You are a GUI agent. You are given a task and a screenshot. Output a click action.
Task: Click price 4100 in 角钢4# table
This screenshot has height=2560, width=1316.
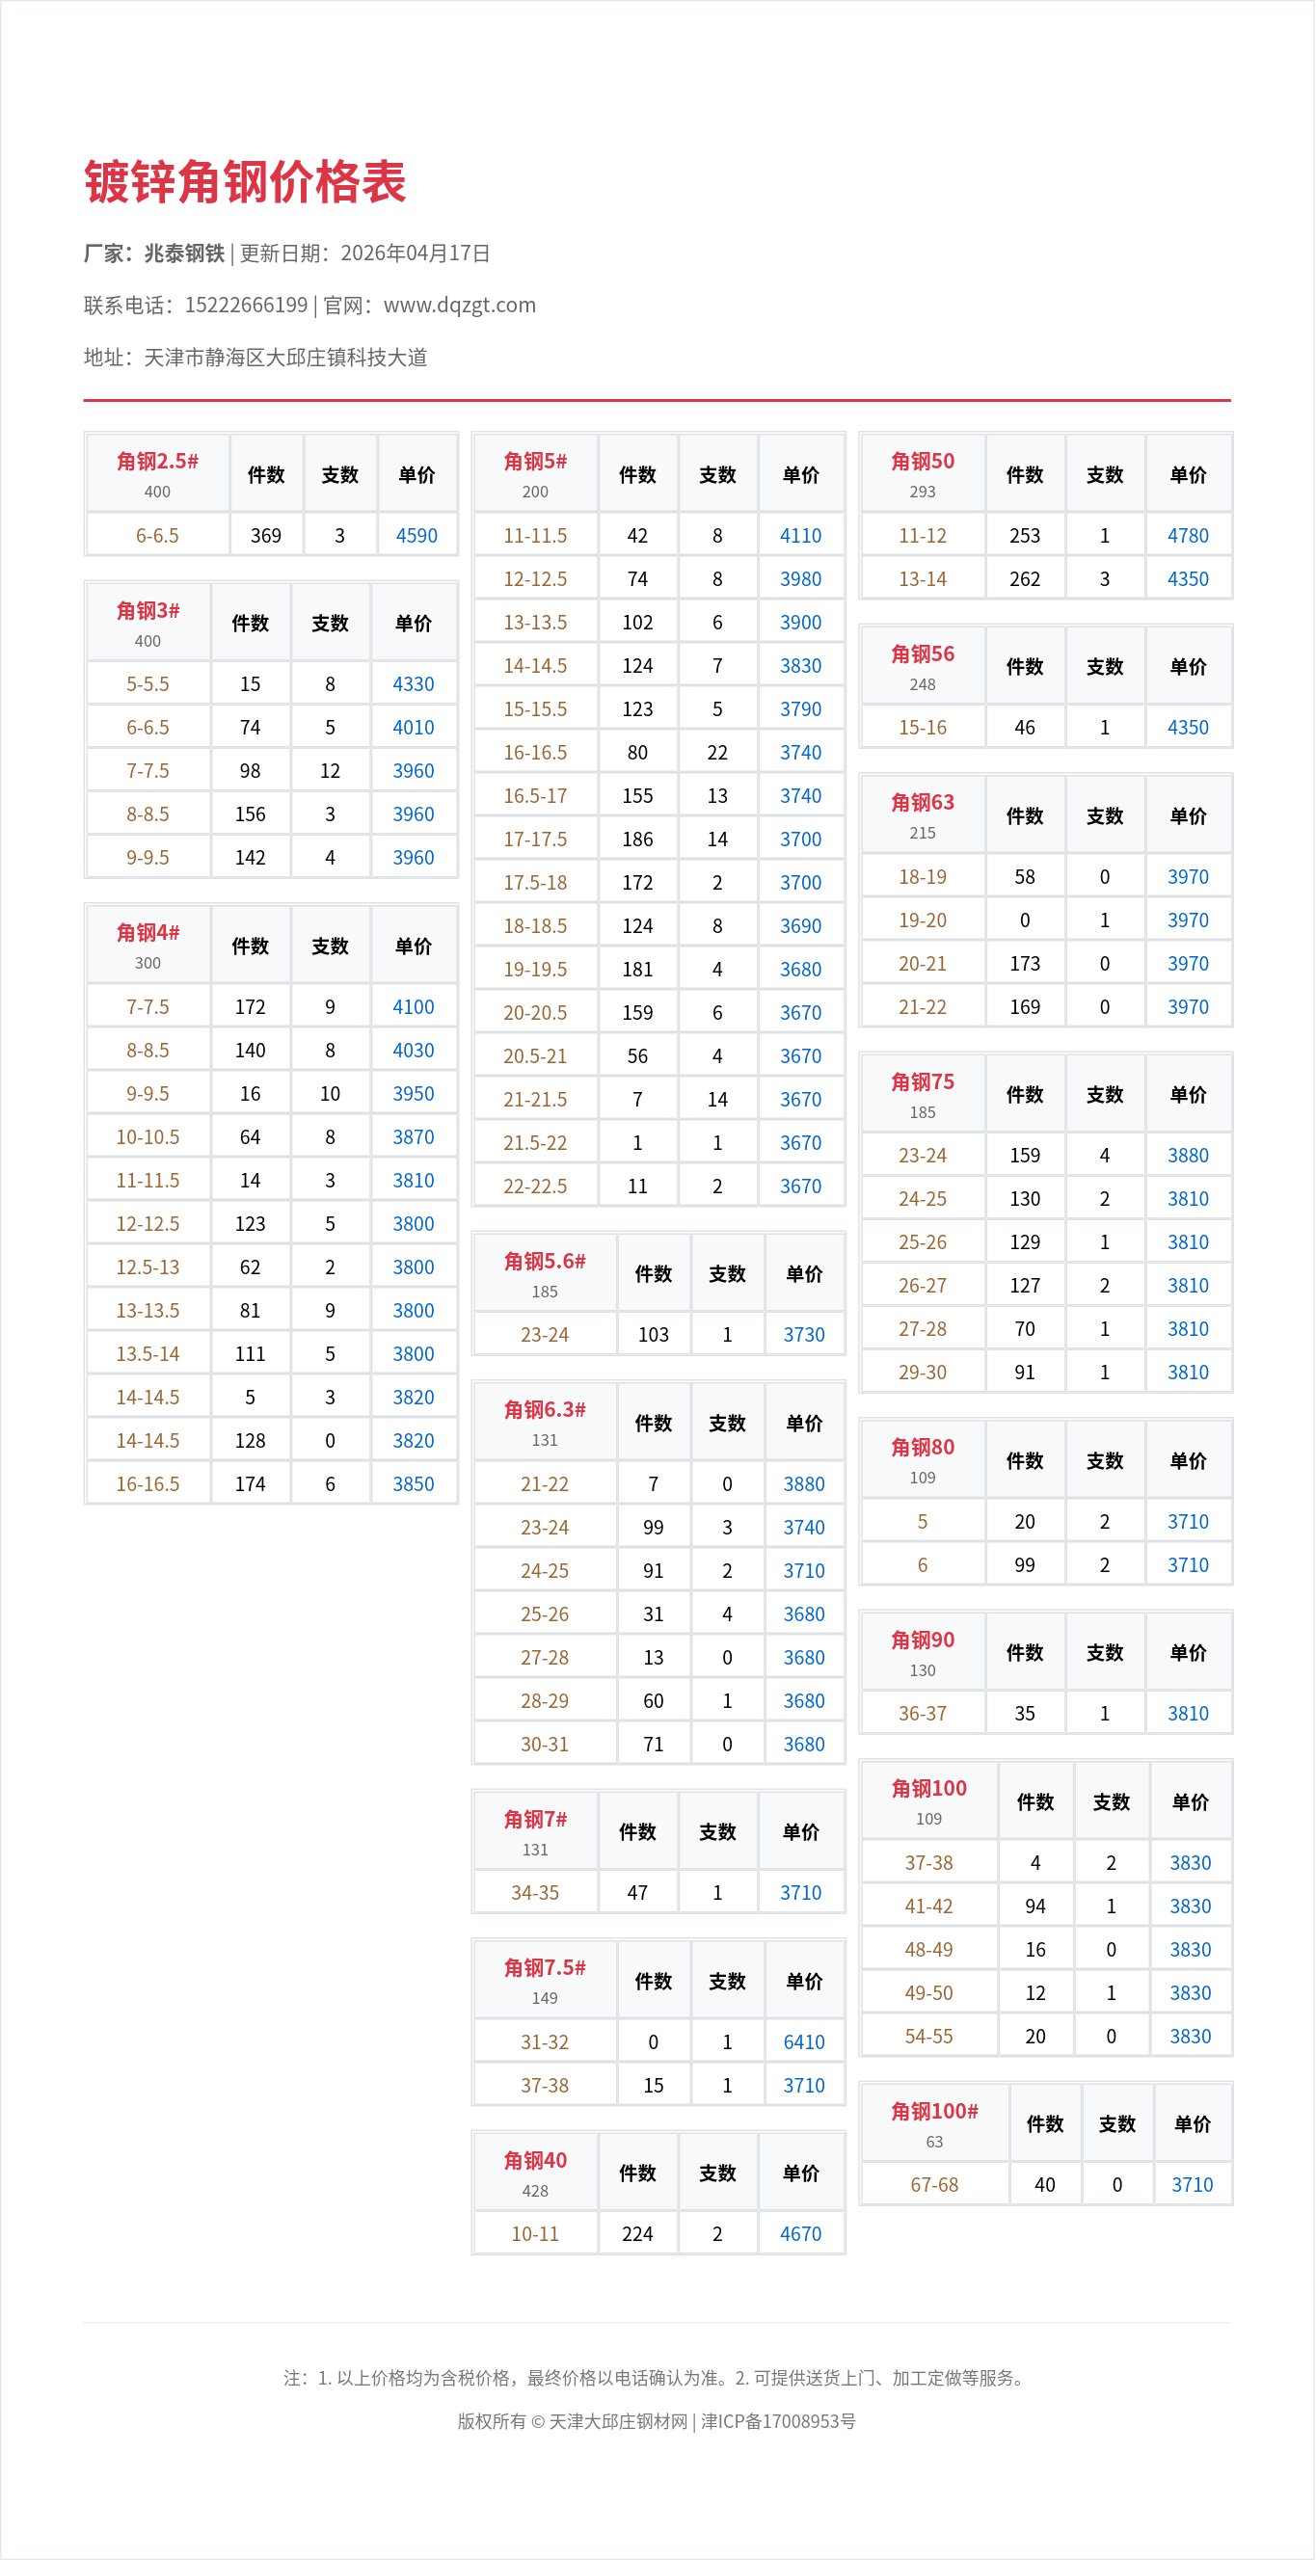(414, 1006)
